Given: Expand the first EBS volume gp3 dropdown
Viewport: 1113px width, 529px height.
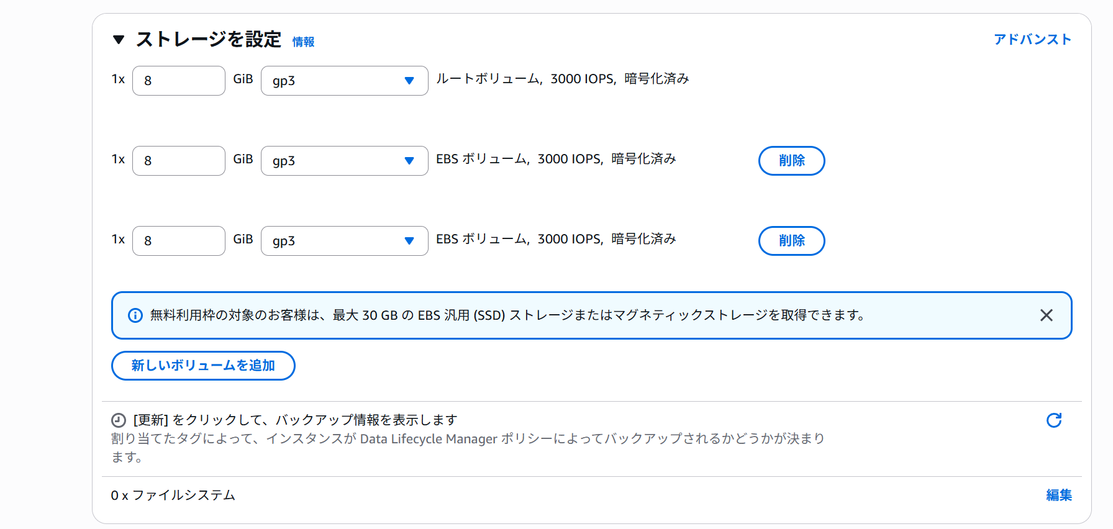Looking at the screenshot, I should (344, 161).
